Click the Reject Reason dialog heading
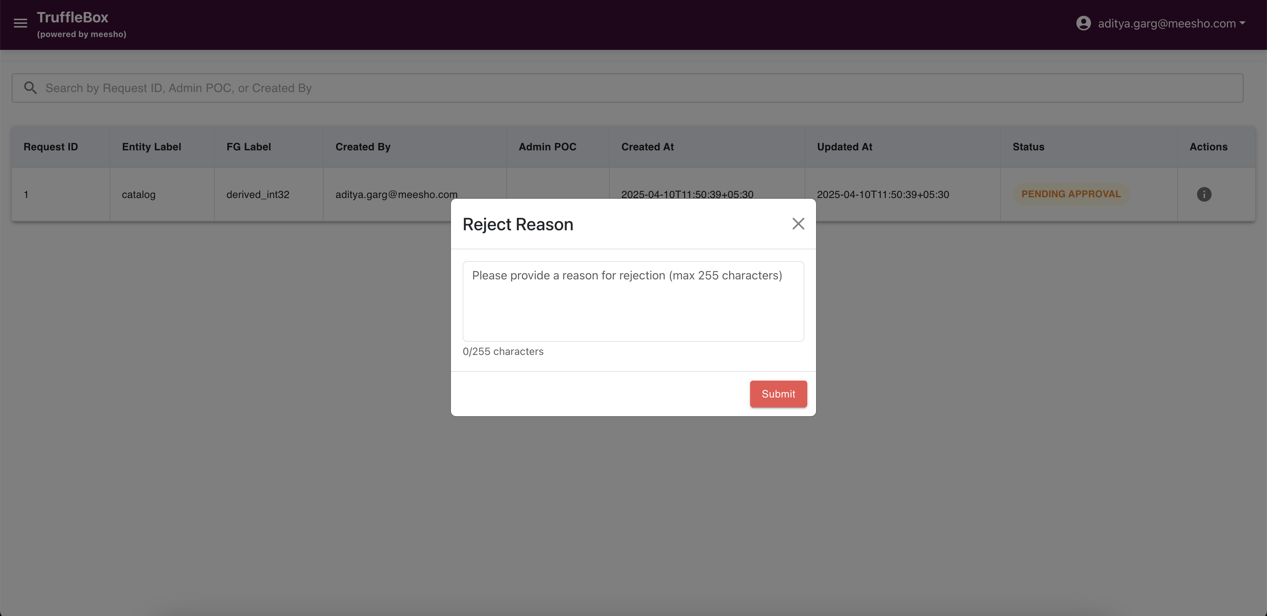 (x=518, y=224)
